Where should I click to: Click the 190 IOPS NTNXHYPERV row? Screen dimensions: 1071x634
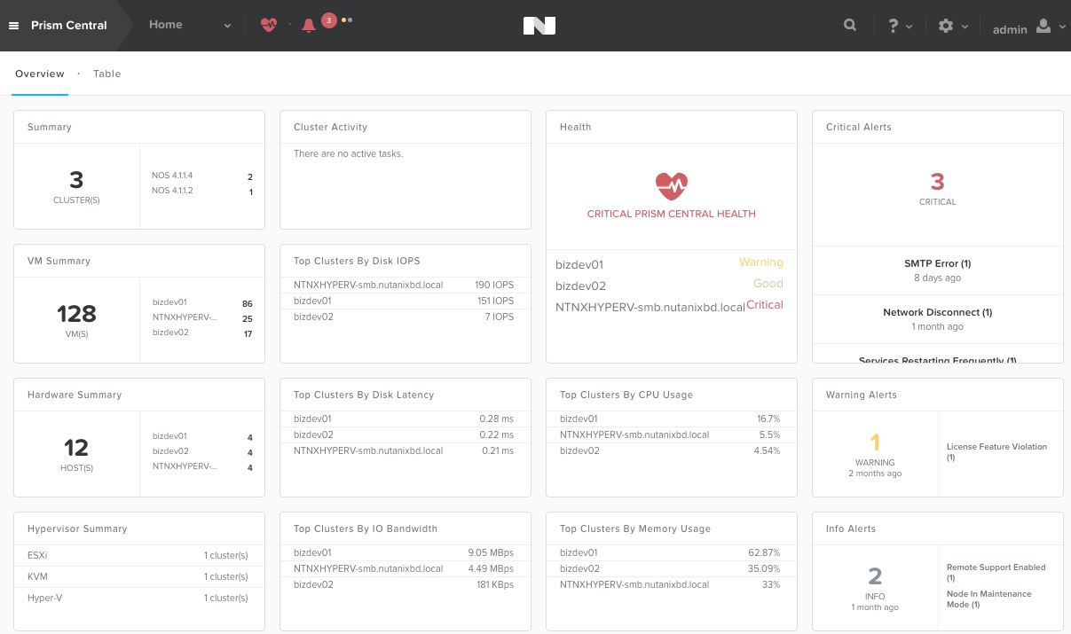(x=405, y=285)
